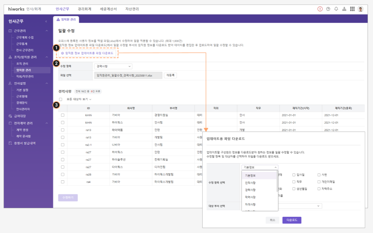
Task: Open the notification bell
Action: pos(336,9)
